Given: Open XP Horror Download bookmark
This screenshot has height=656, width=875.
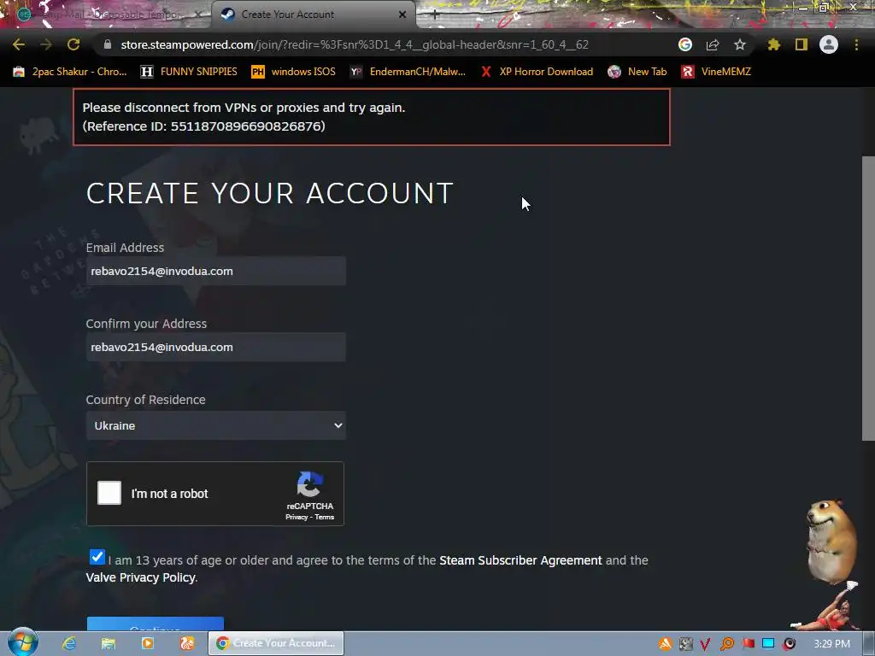Looking at the screenshot, I should (x=537, y=72).
